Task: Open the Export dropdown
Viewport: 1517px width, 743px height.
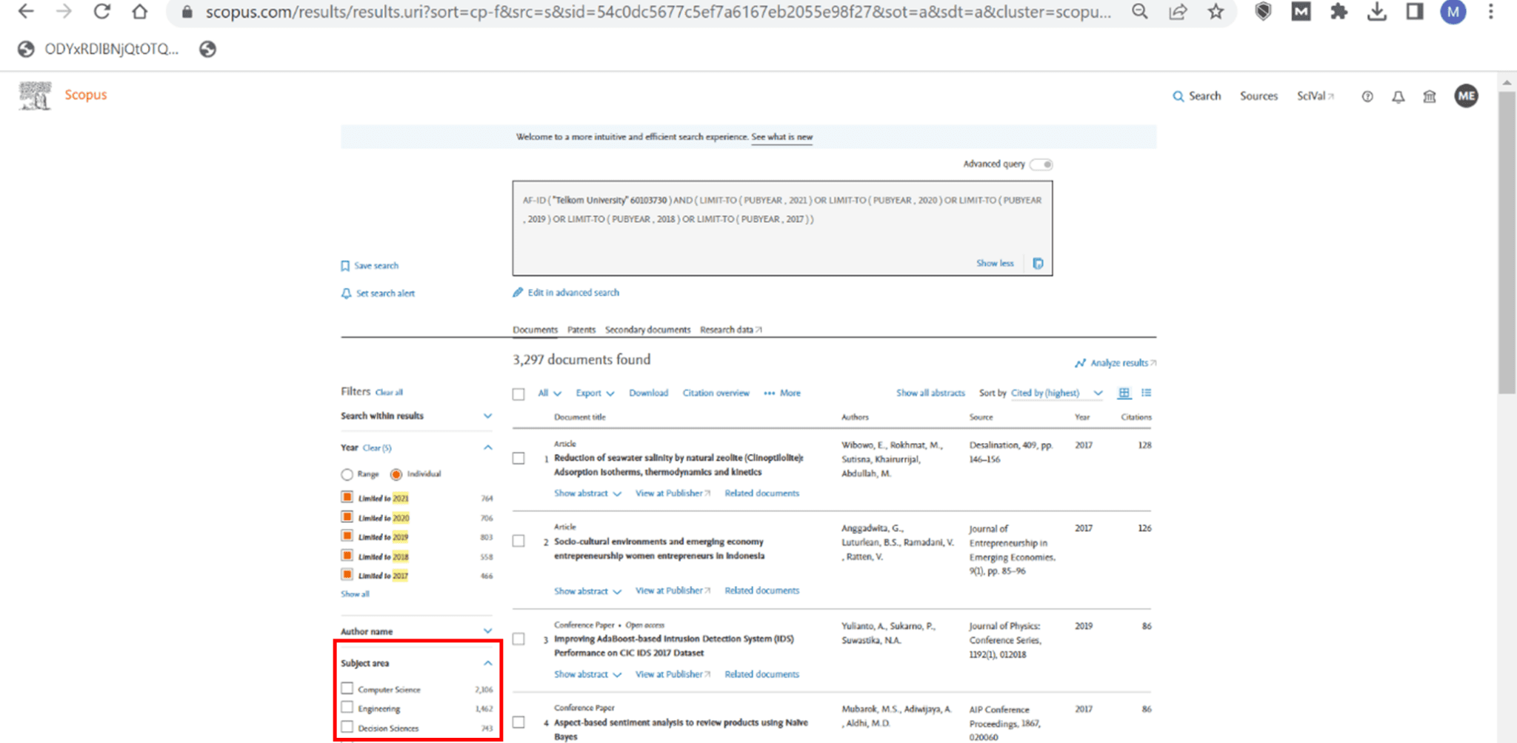Action: 594,393
